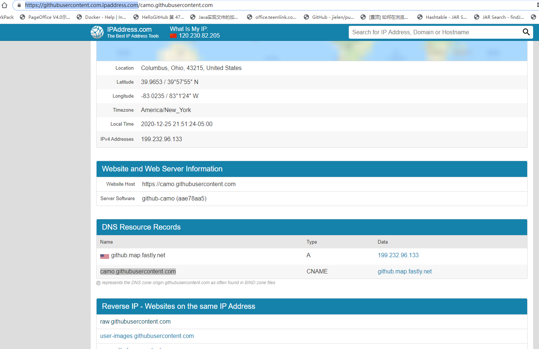The width and height of the screenshot is (539, 349).
Task: Click the longitude value -83.0235
Action: pyautogui.click(x=170, y=96)
